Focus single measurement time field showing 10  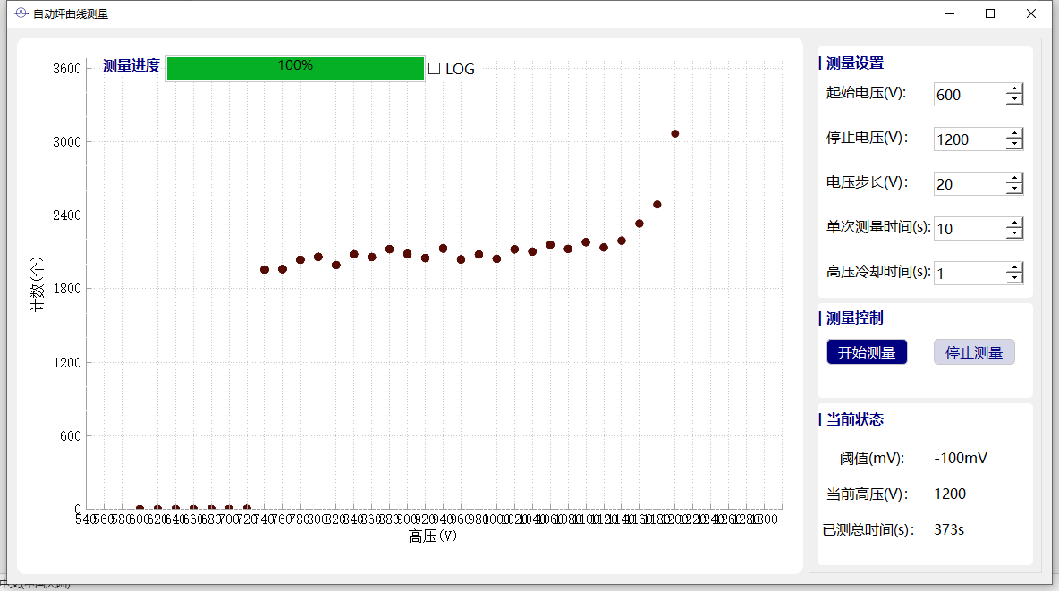(970, 228)
